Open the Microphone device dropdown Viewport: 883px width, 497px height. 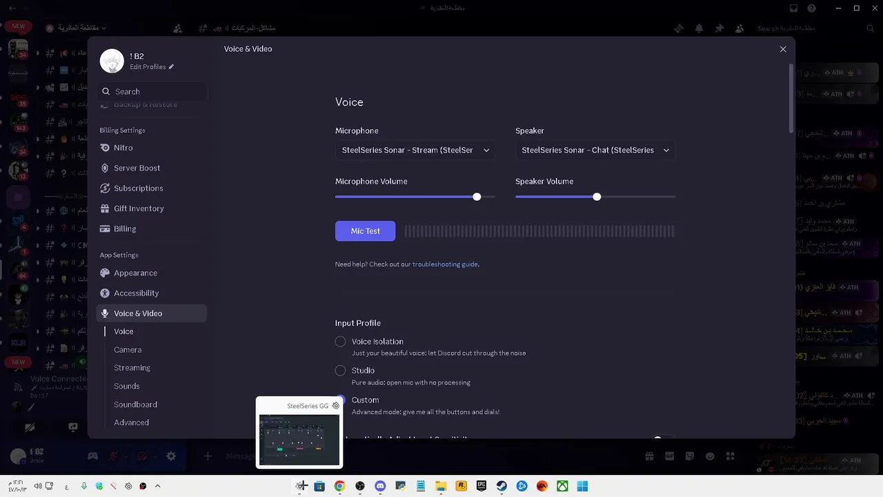tap(415, 150)
